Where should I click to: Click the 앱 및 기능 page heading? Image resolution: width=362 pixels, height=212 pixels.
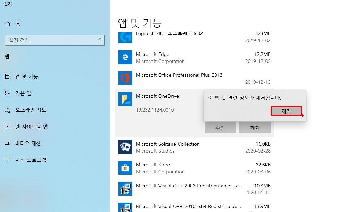click(x=140, y=23)
